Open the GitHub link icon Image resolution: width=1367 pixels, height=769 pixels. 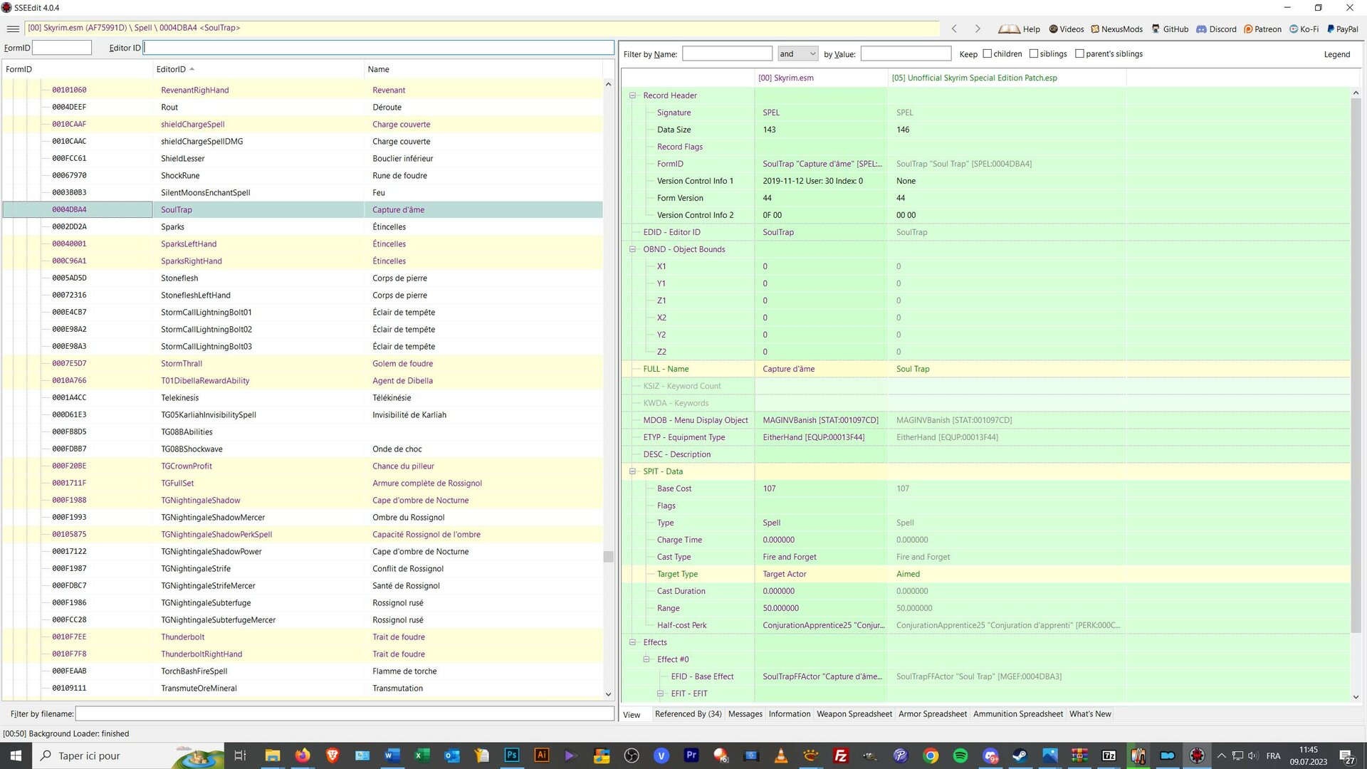pyautogui.click(x=1156, y=29)
